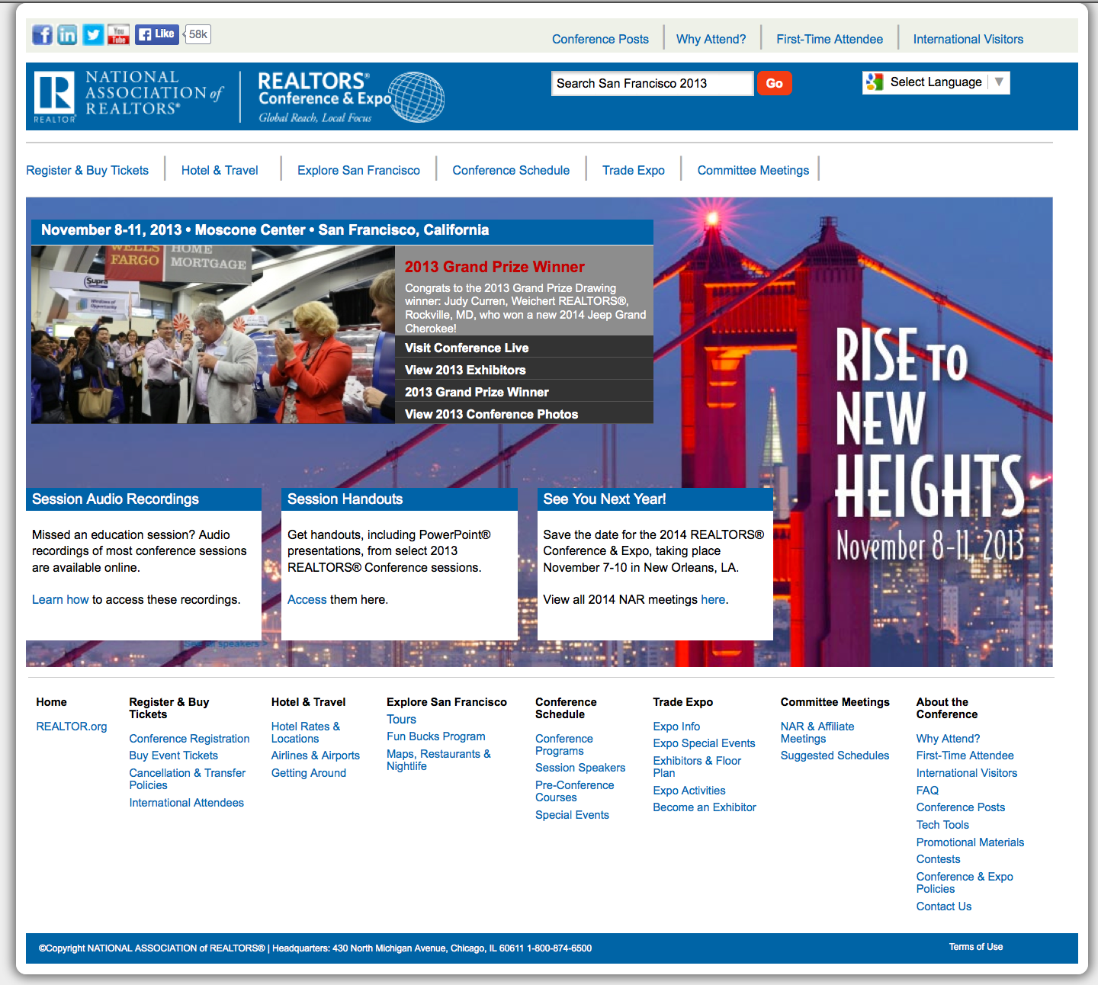Open Terms of Use in footer bar
The height and width of the screenshot is (985, 1098).
pyautogui.click(x=976, y=947)
